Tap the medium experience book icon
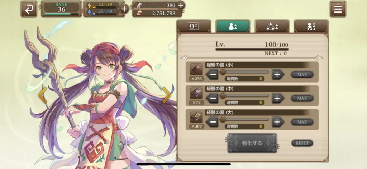 click(196, 93)
